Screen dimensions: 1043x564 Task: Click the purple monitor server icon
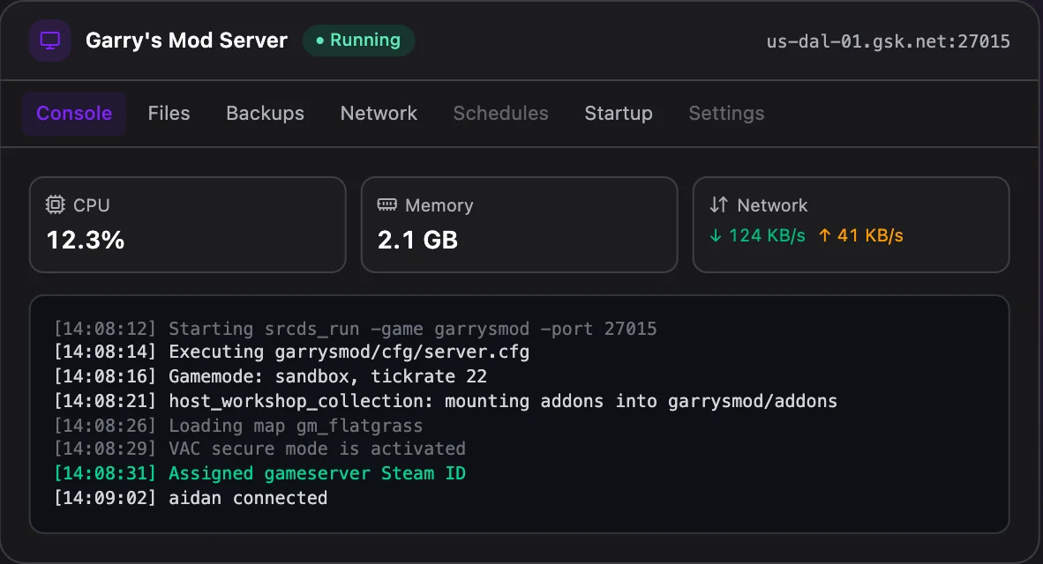pos(50,41)
